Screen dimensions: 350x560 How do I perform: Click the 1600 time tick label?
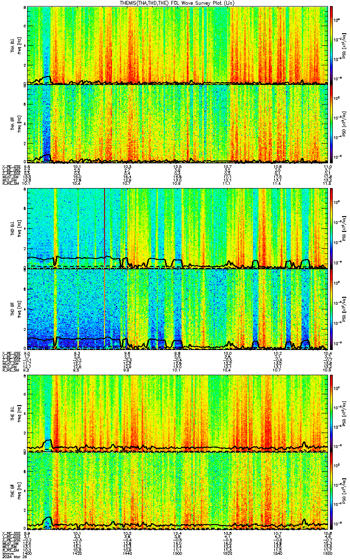click(327, 554)
